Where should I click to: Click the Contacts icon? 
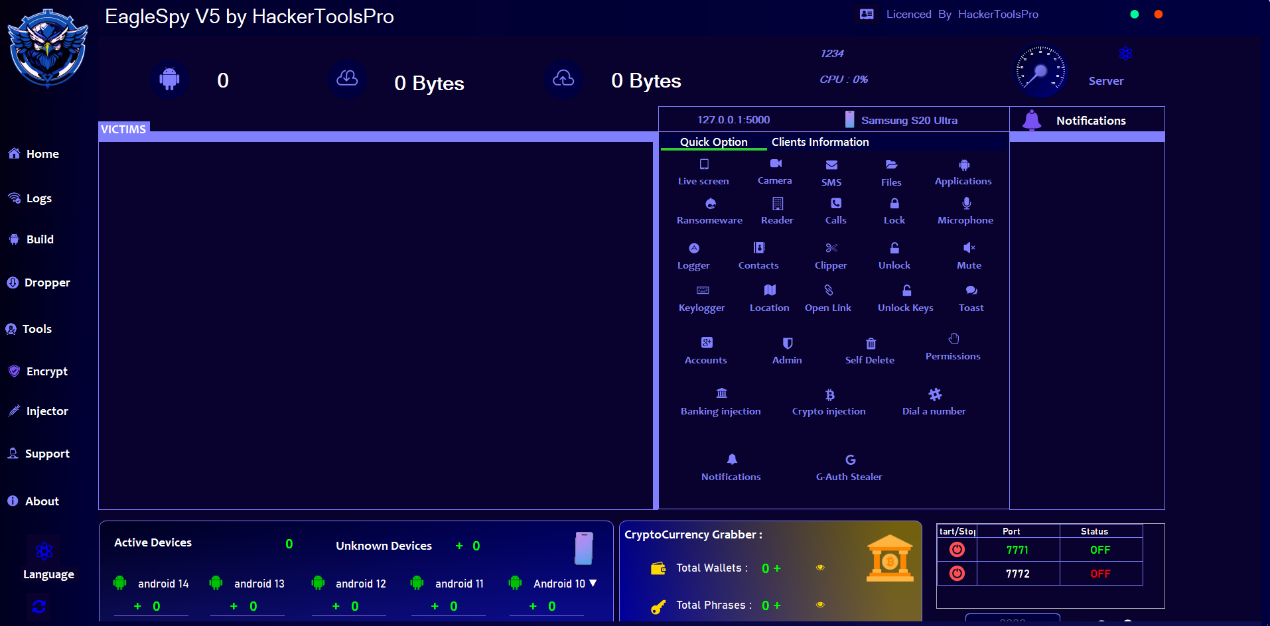point(759,247)
